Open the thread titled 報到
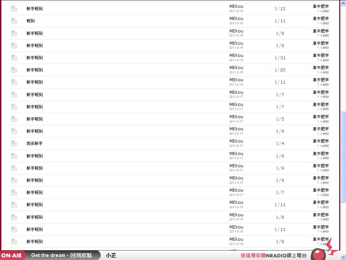This screenshot has height=260, width=346. [30, 21]
